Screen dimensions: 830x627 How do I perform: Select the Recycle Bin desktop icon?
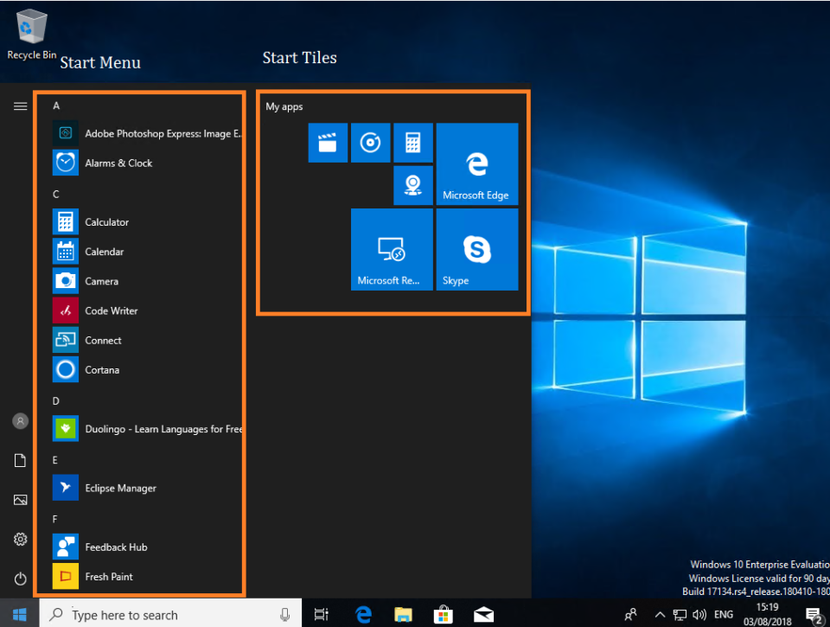(x=32, y=35)
